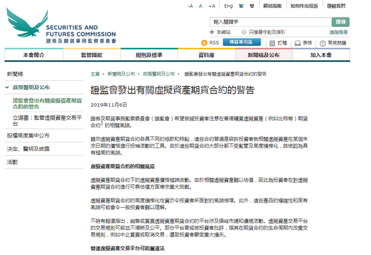
Task: Click the 搜尋 search button
Action: 341,22
